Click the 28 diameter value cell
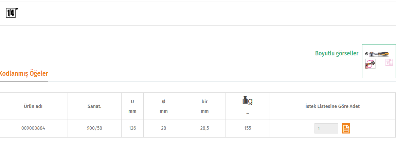This screenshot has width=397, height=143. (164, 128)
